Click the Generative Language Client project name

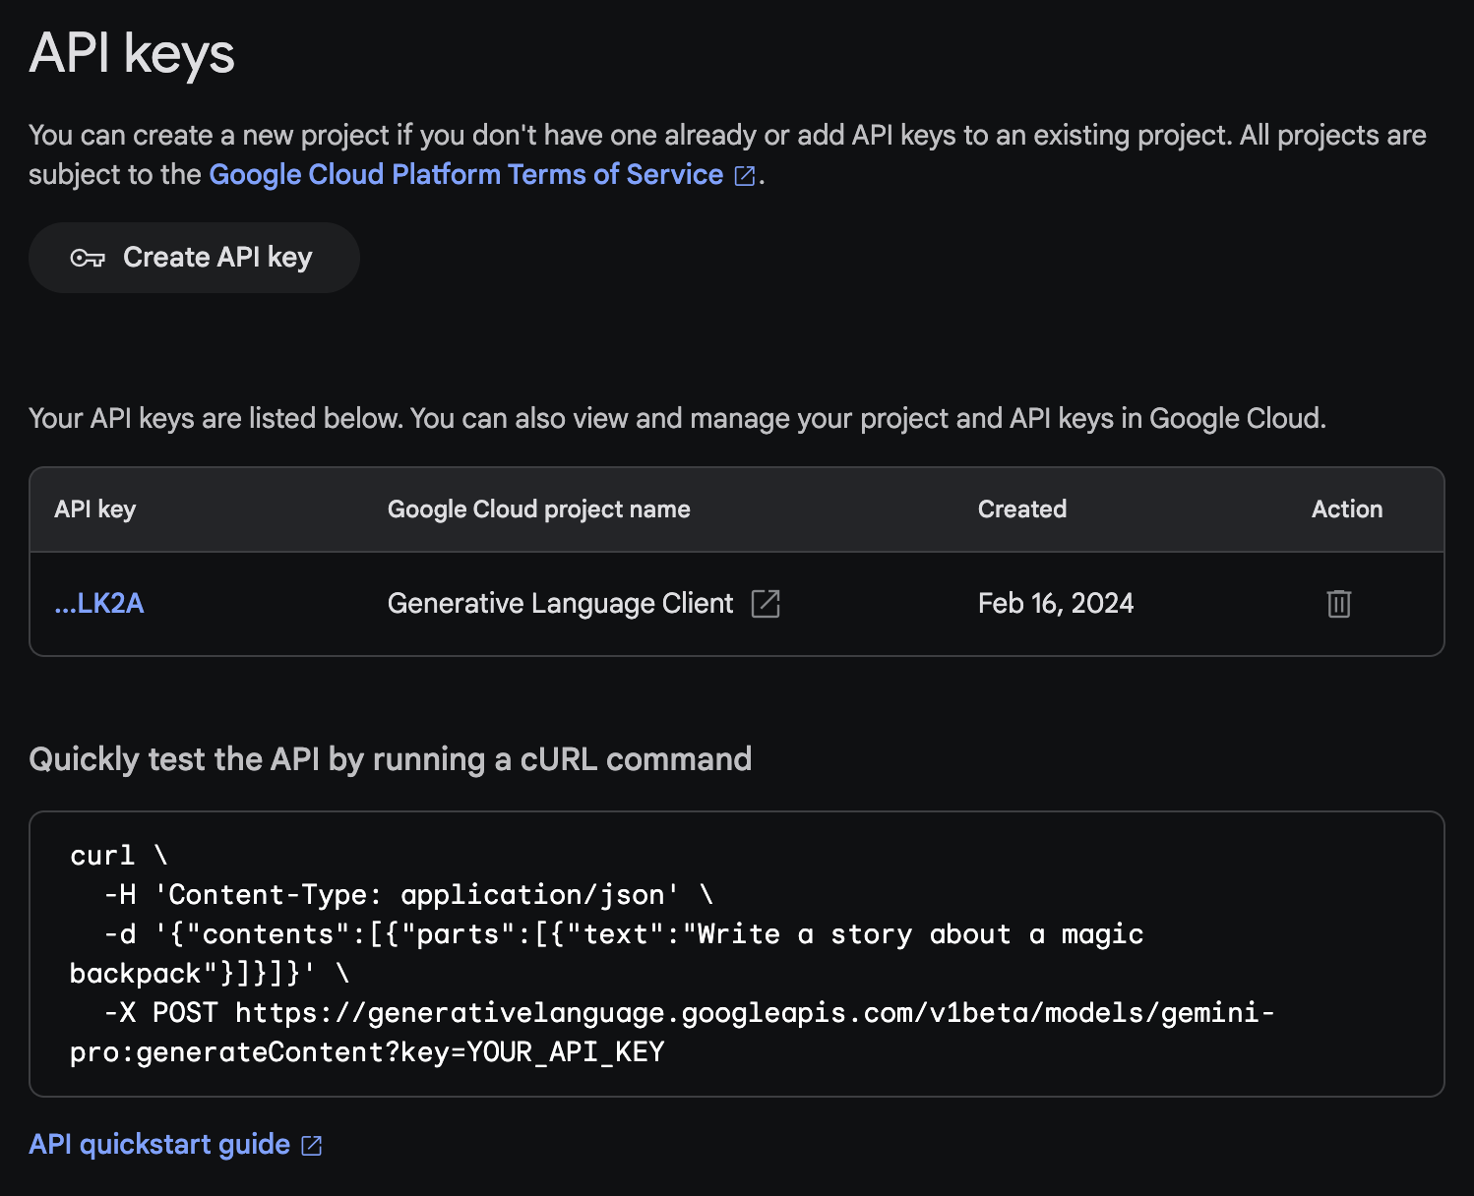(x=560, y=604)
